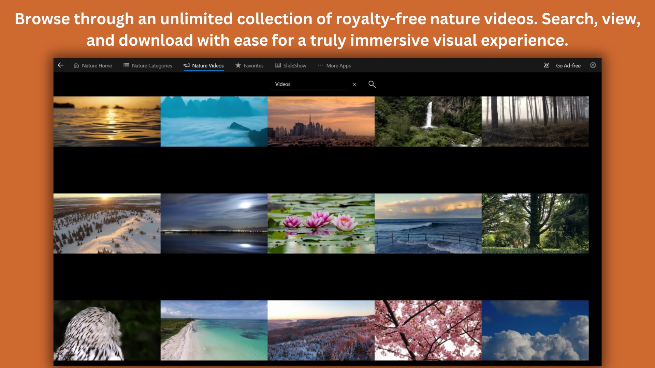Open the Nature Categories tab
This screenshot has height=368, width=655.
(152, 65)
